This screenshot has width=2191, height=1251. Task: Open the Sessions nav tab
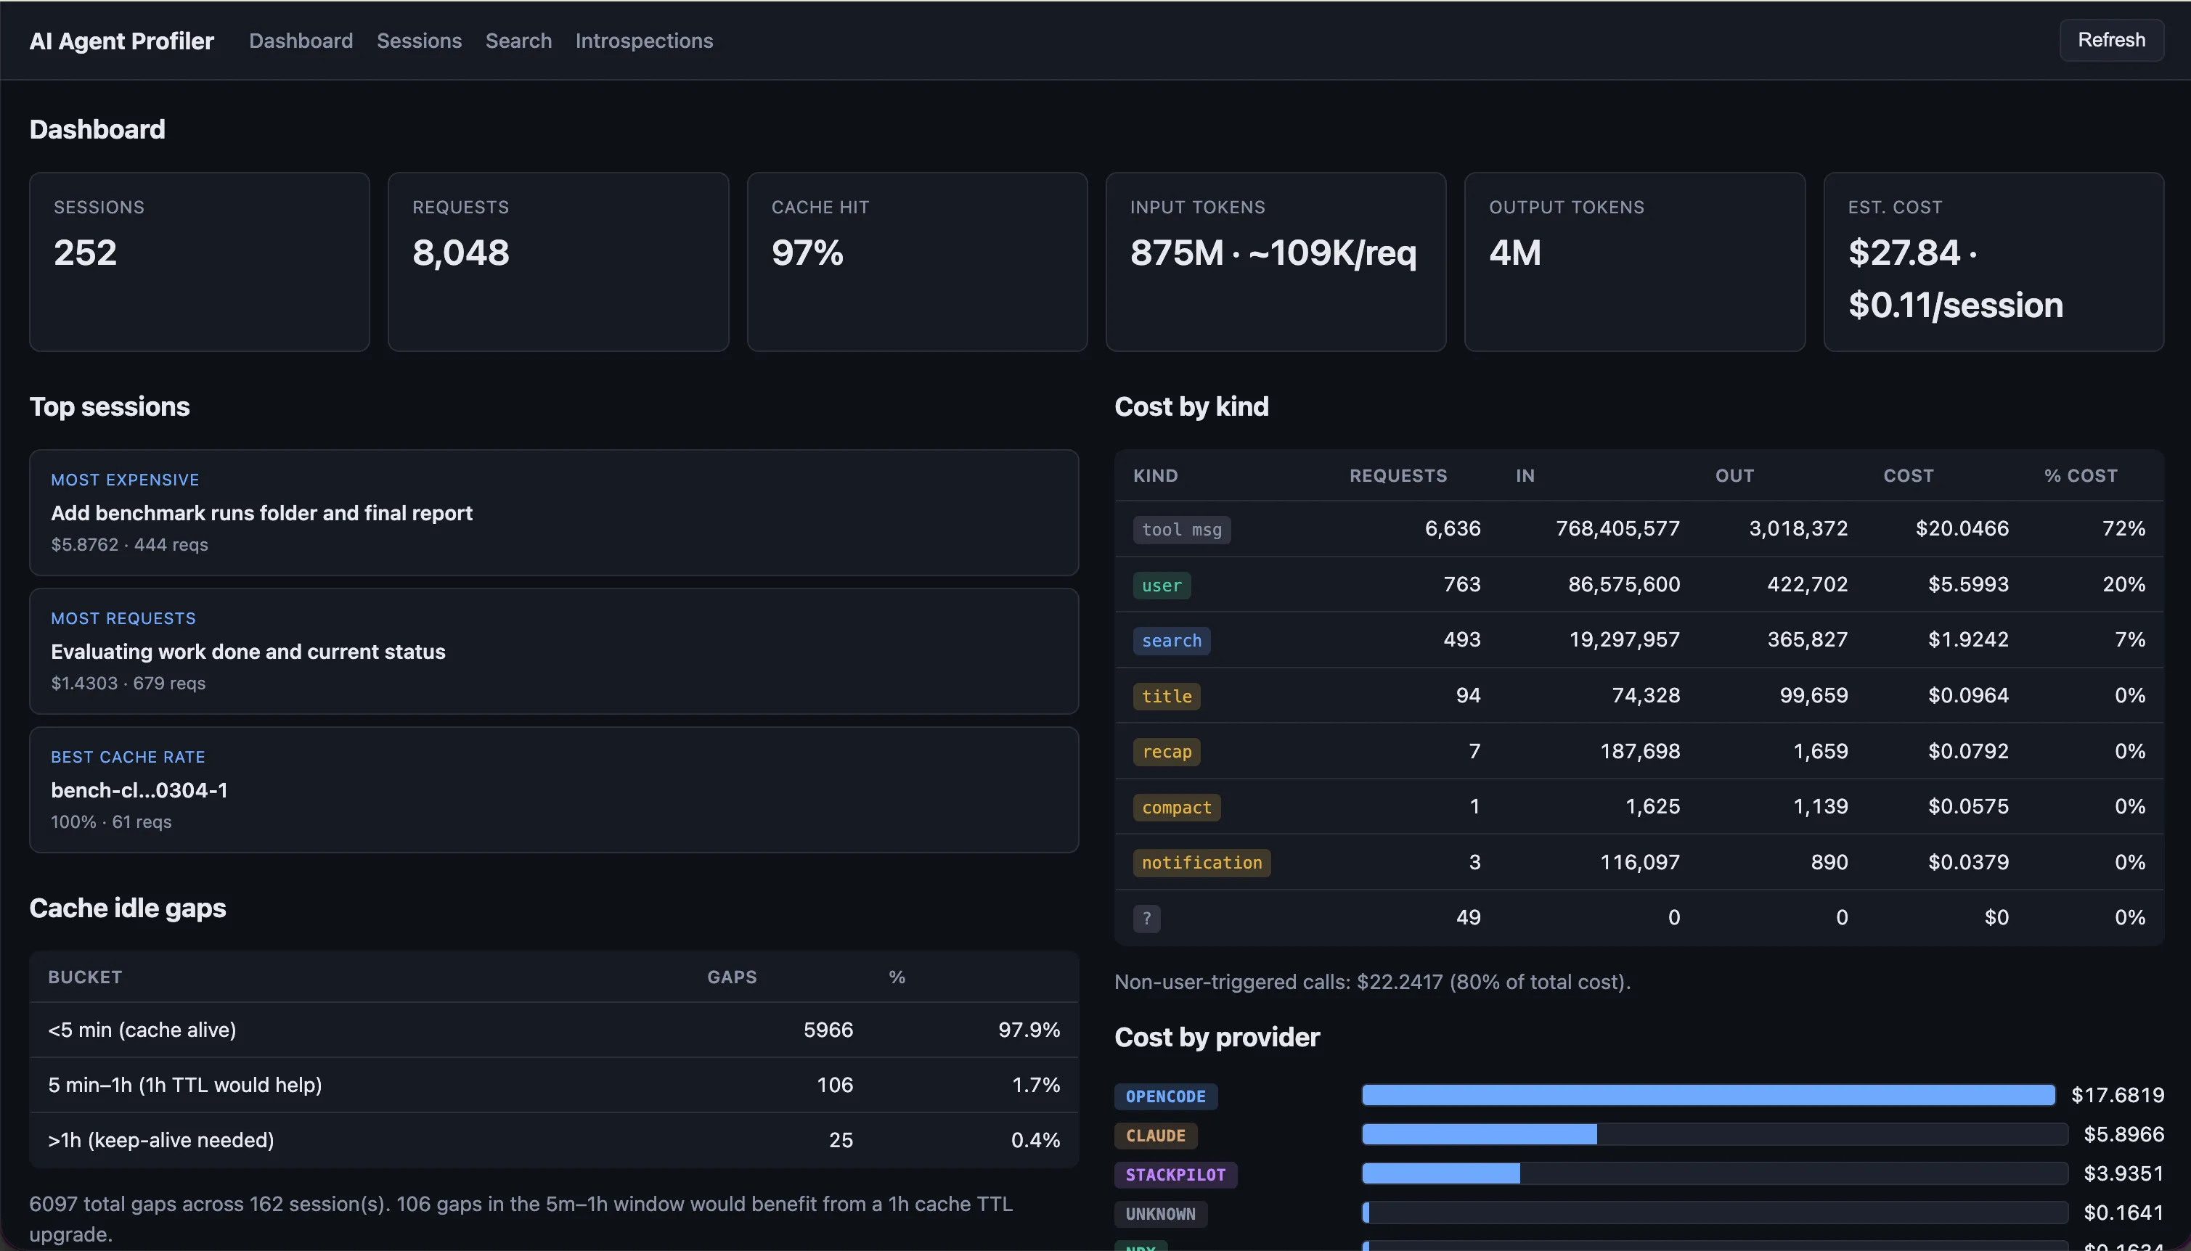pyautogui.click(x=419, y=41)
